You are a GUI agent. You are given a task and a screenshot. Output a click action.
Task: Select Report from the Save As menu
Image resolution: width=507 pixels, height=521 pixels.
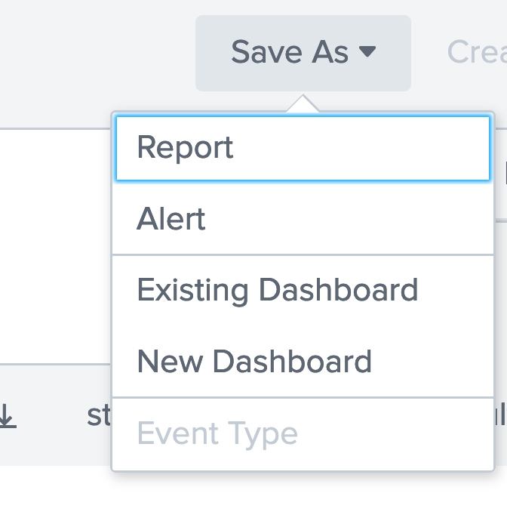click(186, 148)
